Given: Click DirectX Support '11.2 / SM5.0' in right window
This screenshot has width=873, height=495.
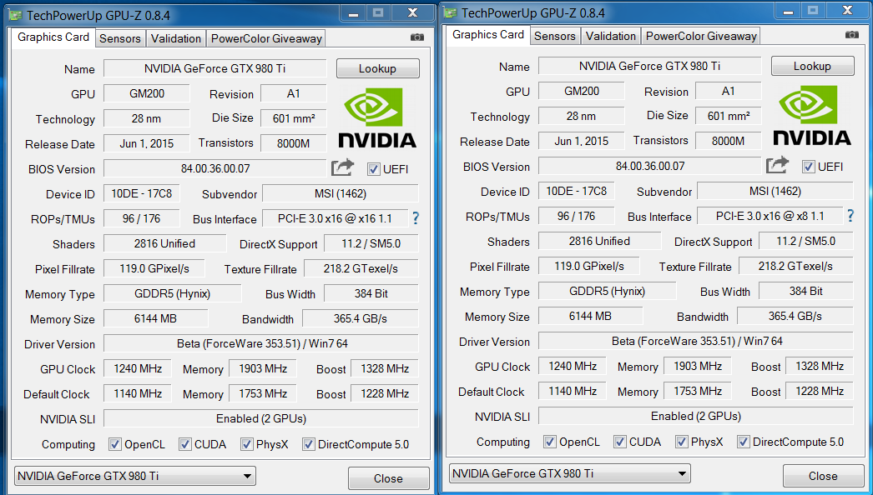Looking at the screenshot, I should [805, 241].
